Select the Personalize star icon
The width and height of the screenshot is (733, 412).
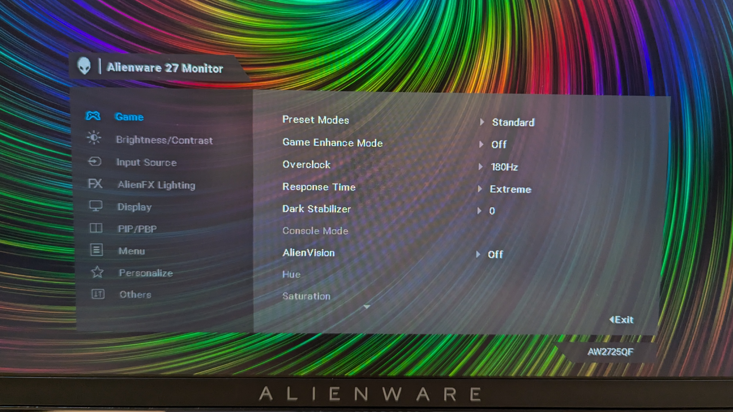[97, 272]
